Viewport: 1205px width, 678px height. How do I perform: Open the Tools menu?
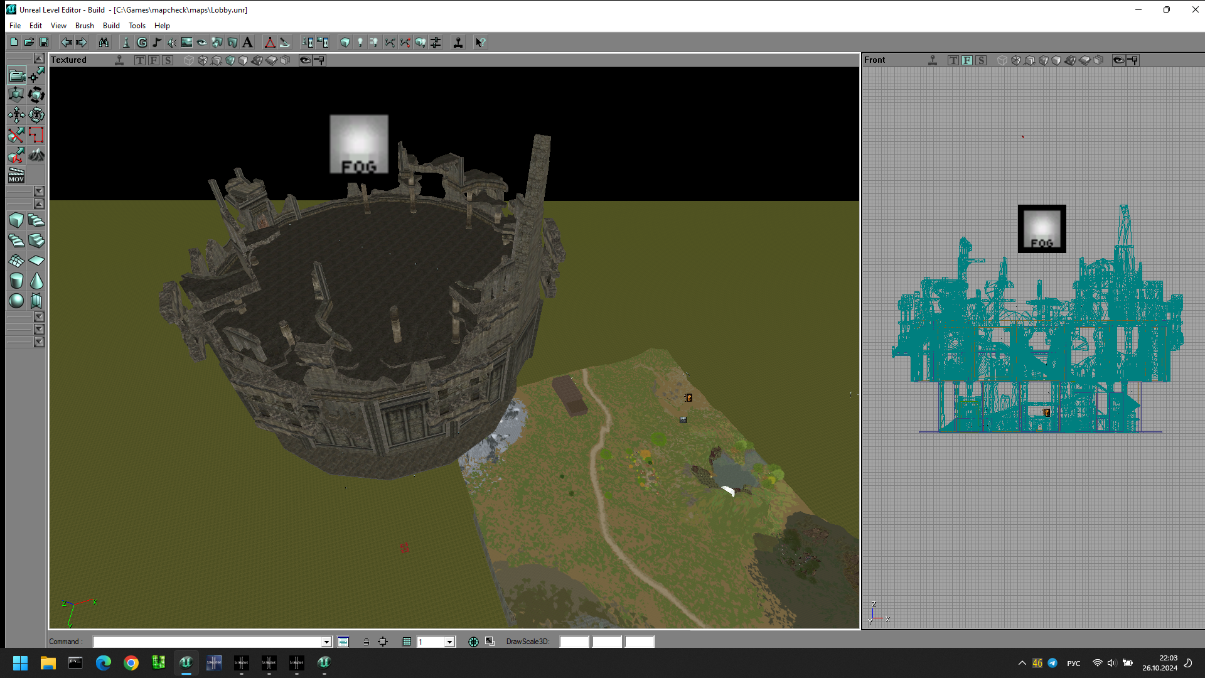(137, 26)
